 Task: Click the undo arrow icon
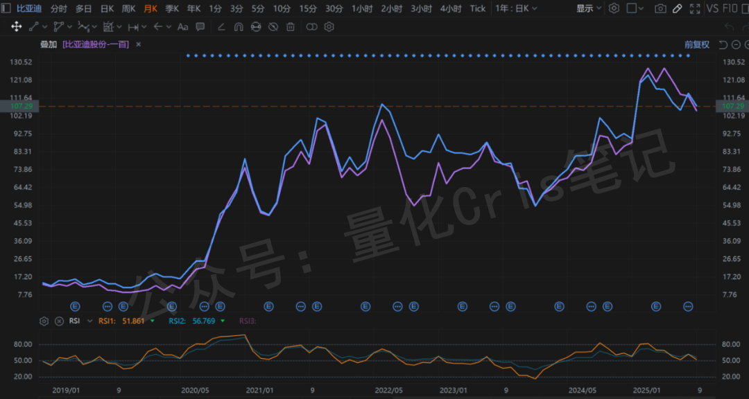click(x=729, y=27)
